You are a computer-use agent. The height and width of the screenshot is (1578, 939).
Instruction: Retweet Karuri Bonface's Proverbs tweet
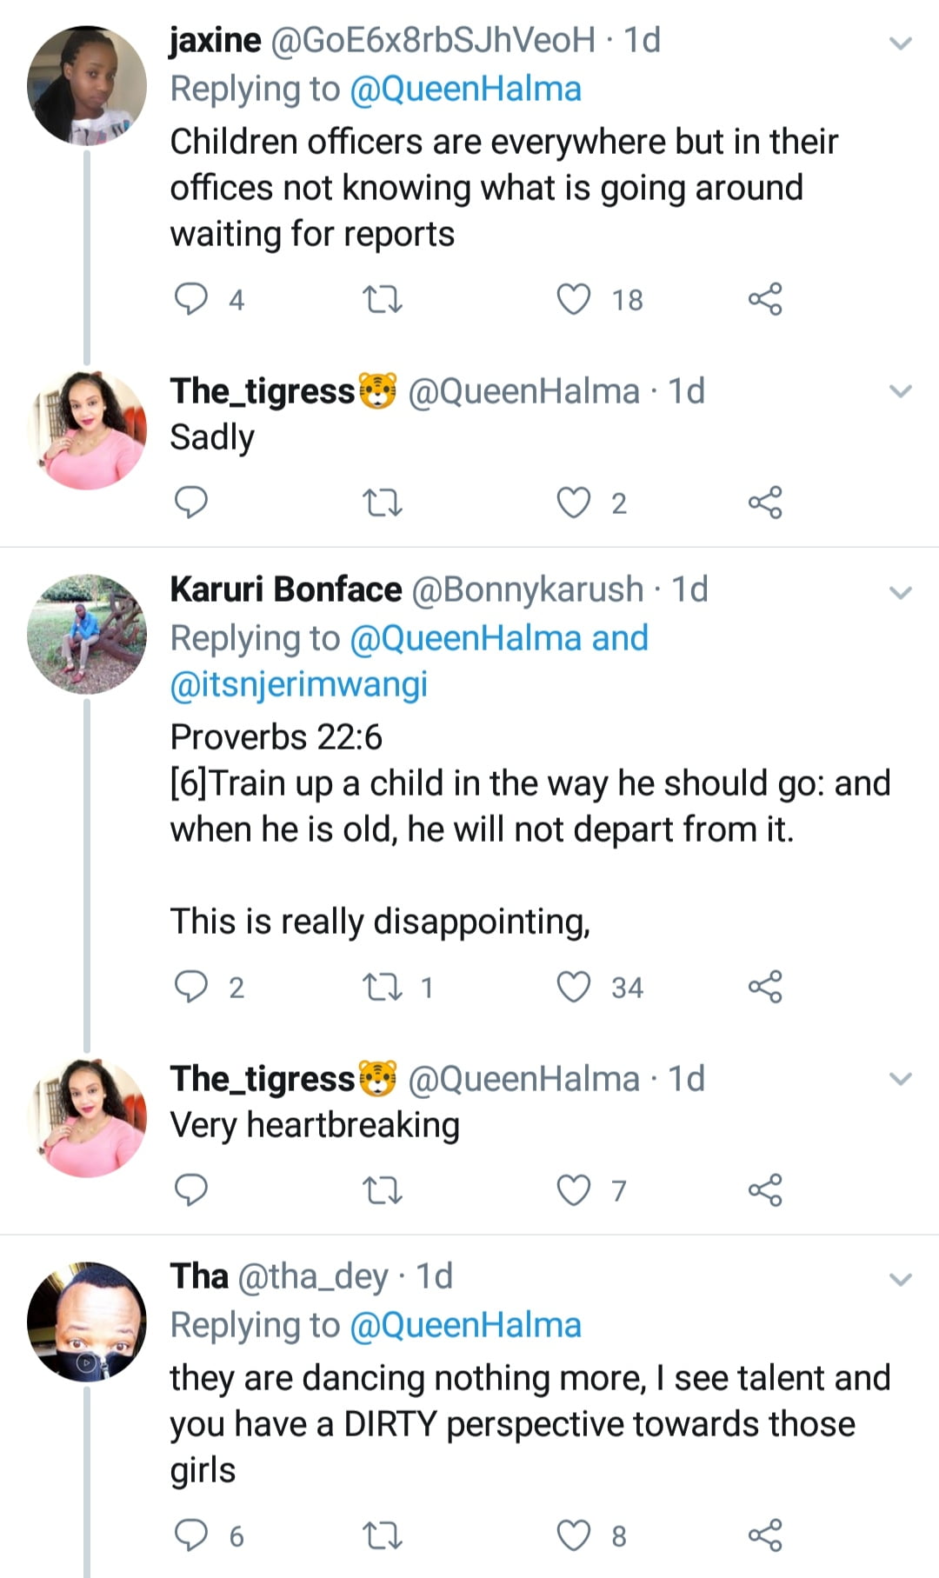pyautogui.click(x=382, y=987)
